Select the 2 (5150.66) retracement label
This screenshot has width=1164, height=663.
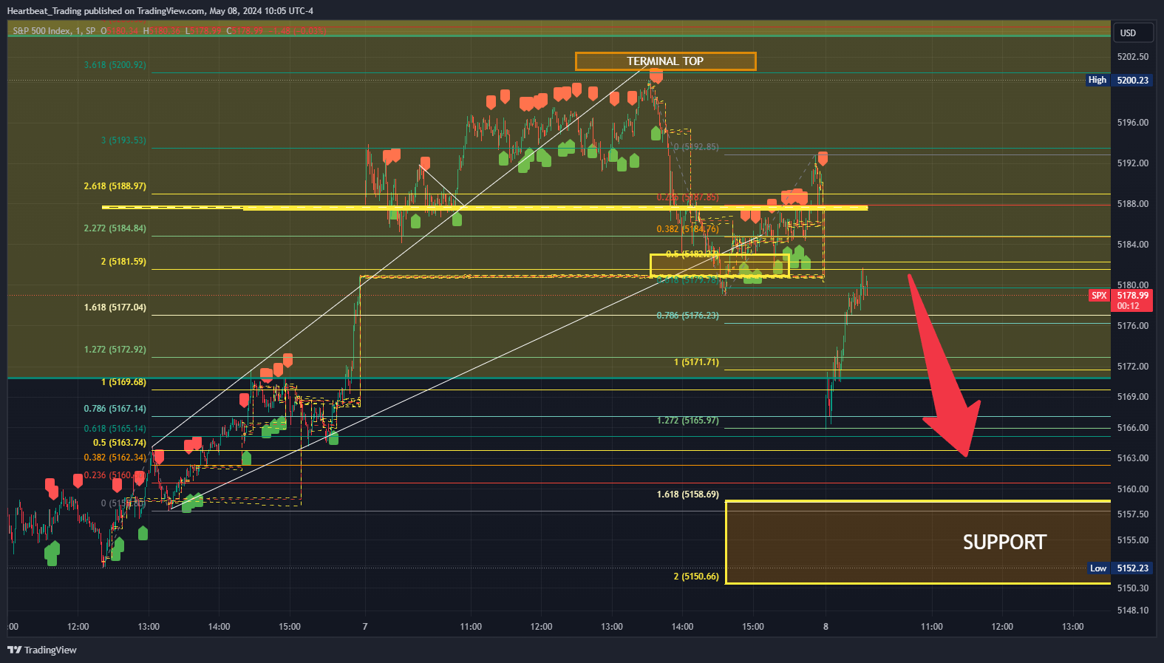696,577
